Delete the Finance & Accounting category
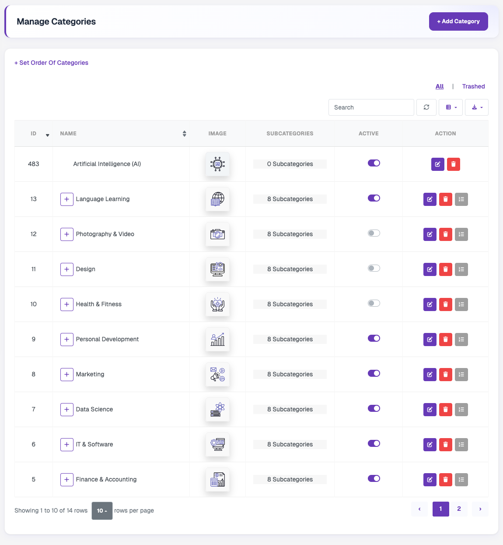This screenshot has height=545, width=503. tap(446, 480)
